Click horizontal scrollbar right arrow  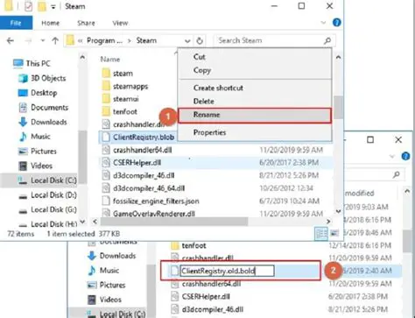click(328, 222)
